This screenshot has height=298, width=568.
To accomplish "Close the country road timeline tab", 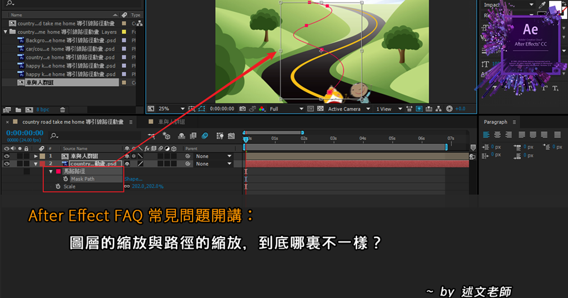I will 7,122.
